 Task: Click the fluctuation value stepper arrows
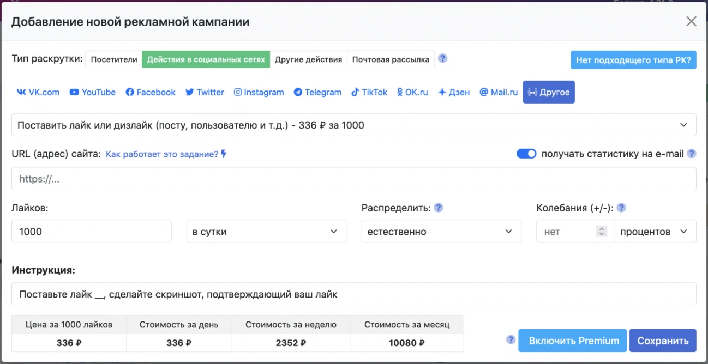[602, 232]
